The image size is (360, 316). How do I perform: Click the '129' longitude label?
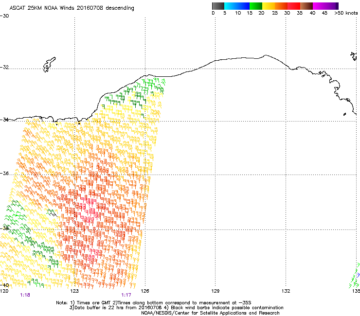[215, 291]
